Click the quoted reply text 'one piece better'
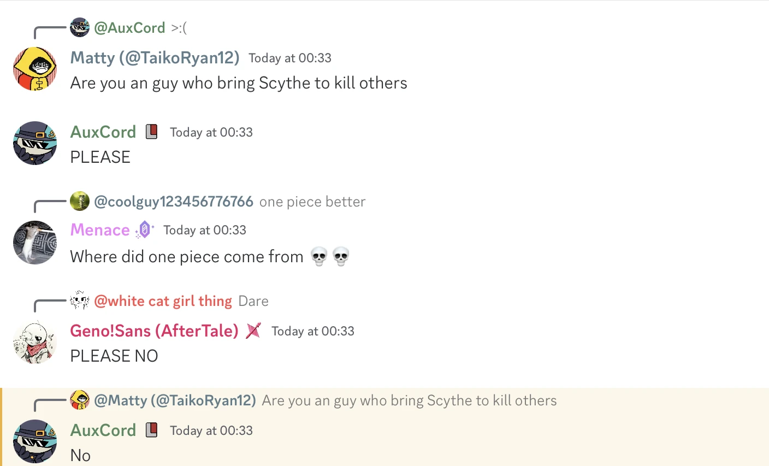The height and width of the screenshot is (466, 769). click(311, 201)
